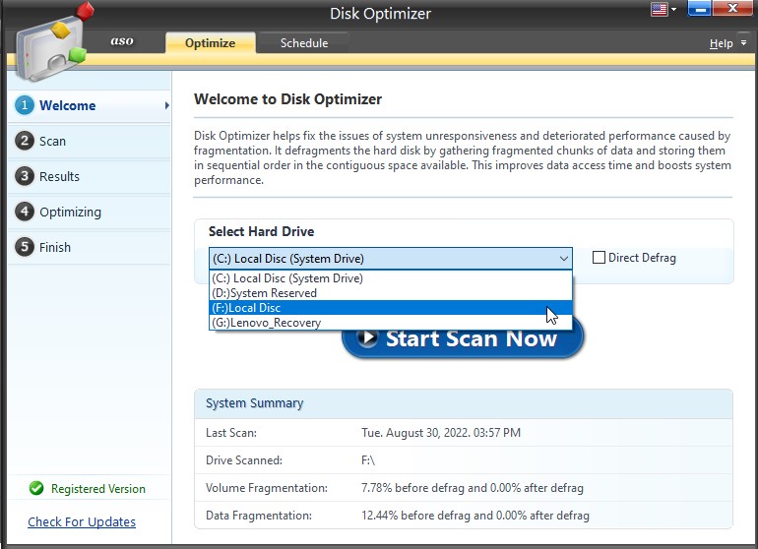Close the Disk Optimizer window
Image resolution: width=758 pixels, height=549 pixels.
pos(732,8)
